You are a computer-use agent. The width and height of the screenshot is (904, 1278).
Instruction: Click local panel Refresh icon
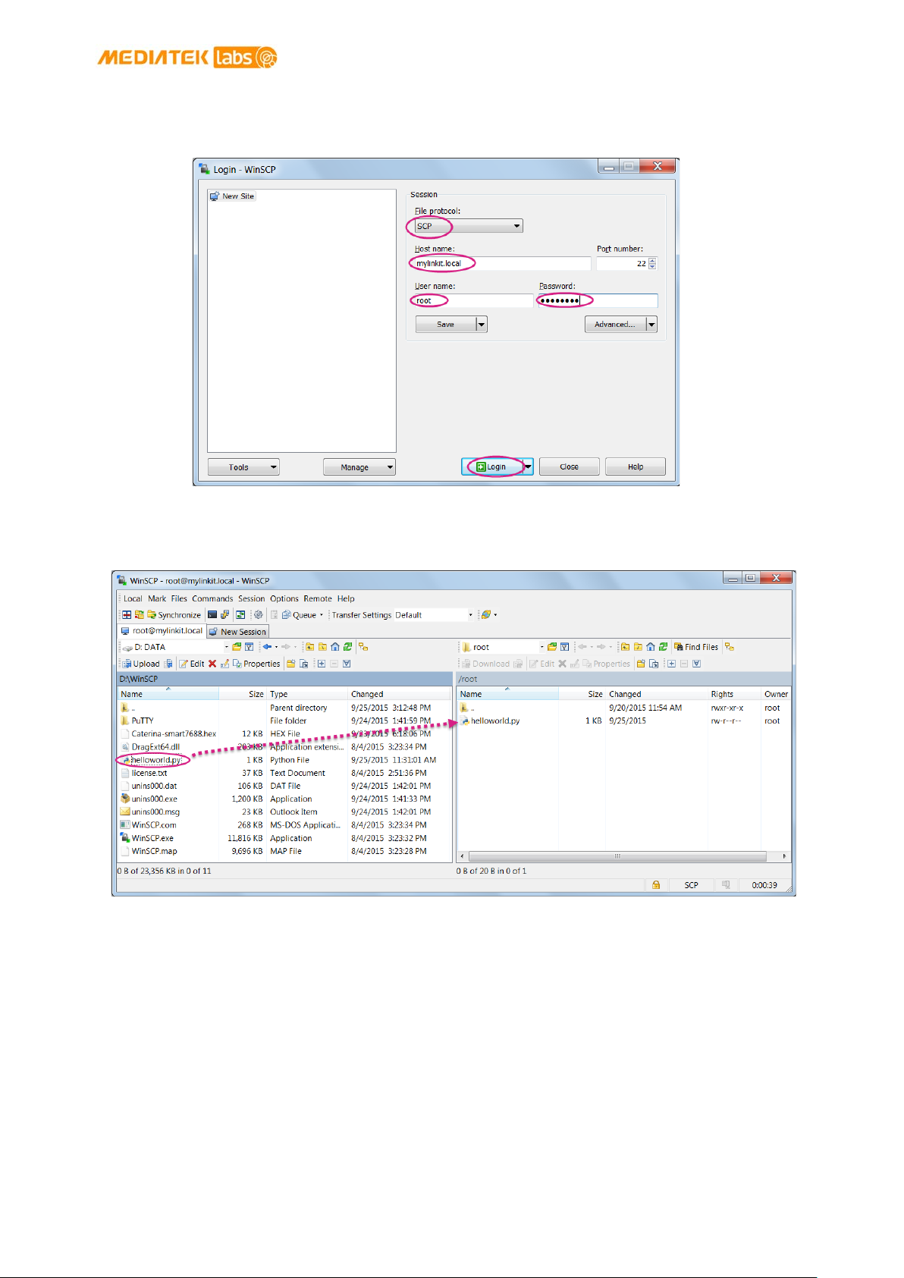(x=347, y=647)
